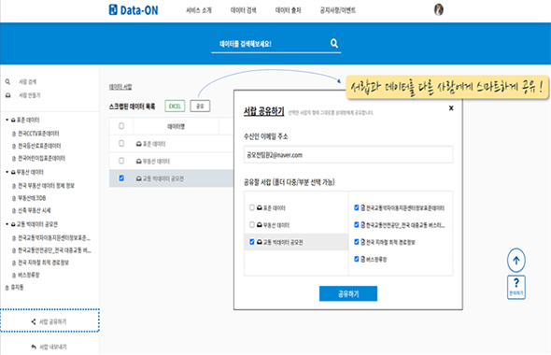Close the 서랍 공유하기 dialog with the X

click(x=451, y=108)
